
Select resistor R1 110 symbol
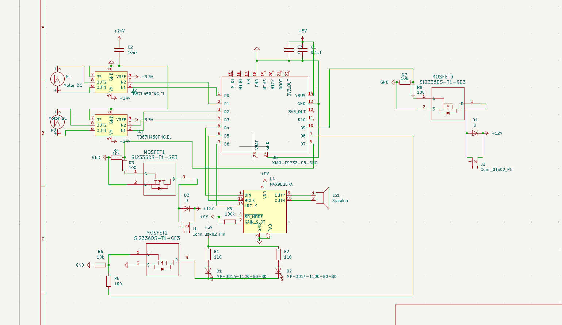(208, 254)
